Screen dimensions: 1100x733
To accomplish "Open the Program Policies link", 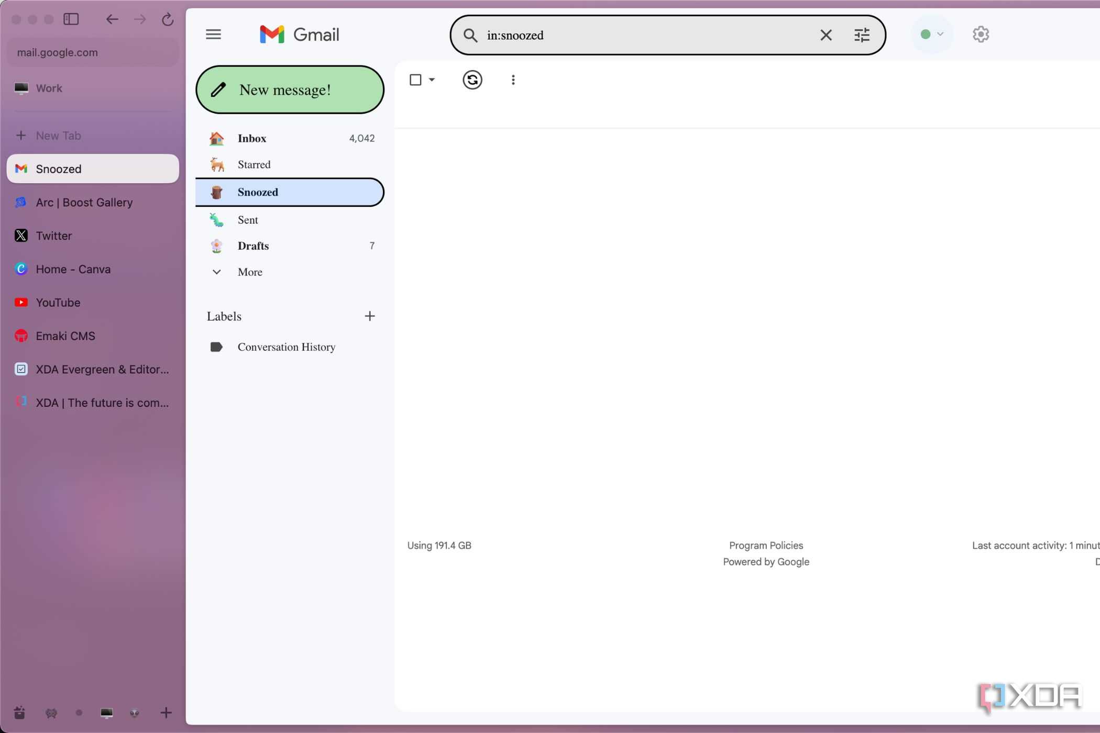I will tap(766, 546).
